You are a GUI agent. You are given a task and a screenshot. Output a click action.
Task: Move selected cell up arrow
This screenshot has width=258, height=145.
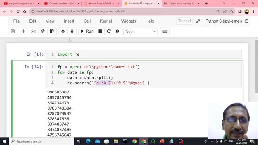(x=63, y=31)
